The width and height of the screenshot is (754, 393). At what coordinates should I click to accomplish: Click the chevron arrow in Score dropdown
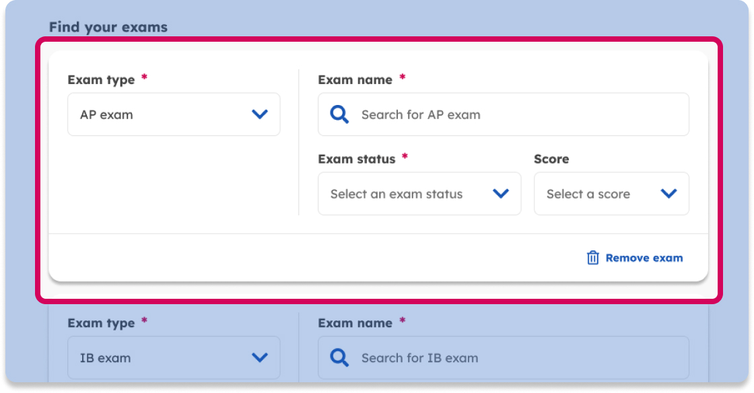pyautogui.click(x=669, y=194)
